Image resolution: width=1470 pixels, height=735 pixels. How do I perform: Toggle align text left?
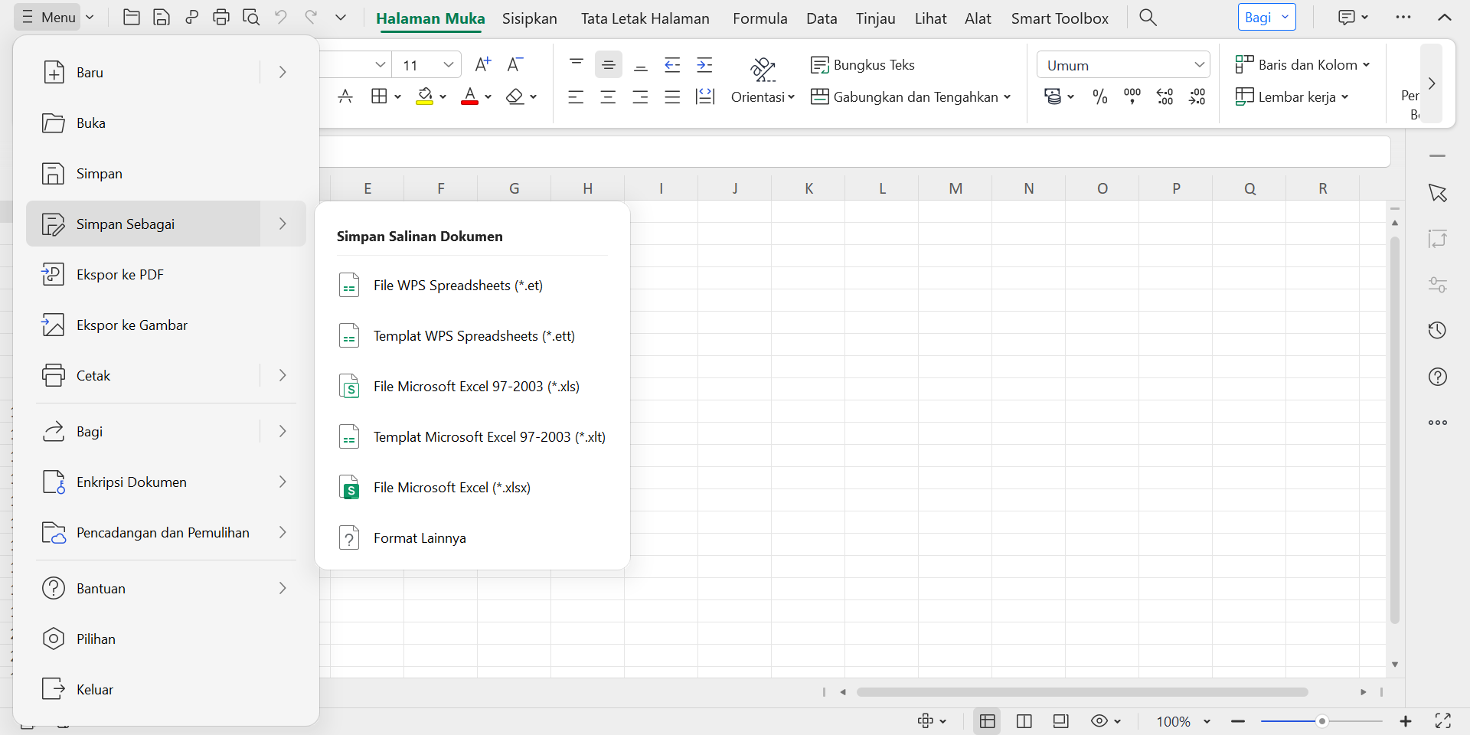pos(576,96)
